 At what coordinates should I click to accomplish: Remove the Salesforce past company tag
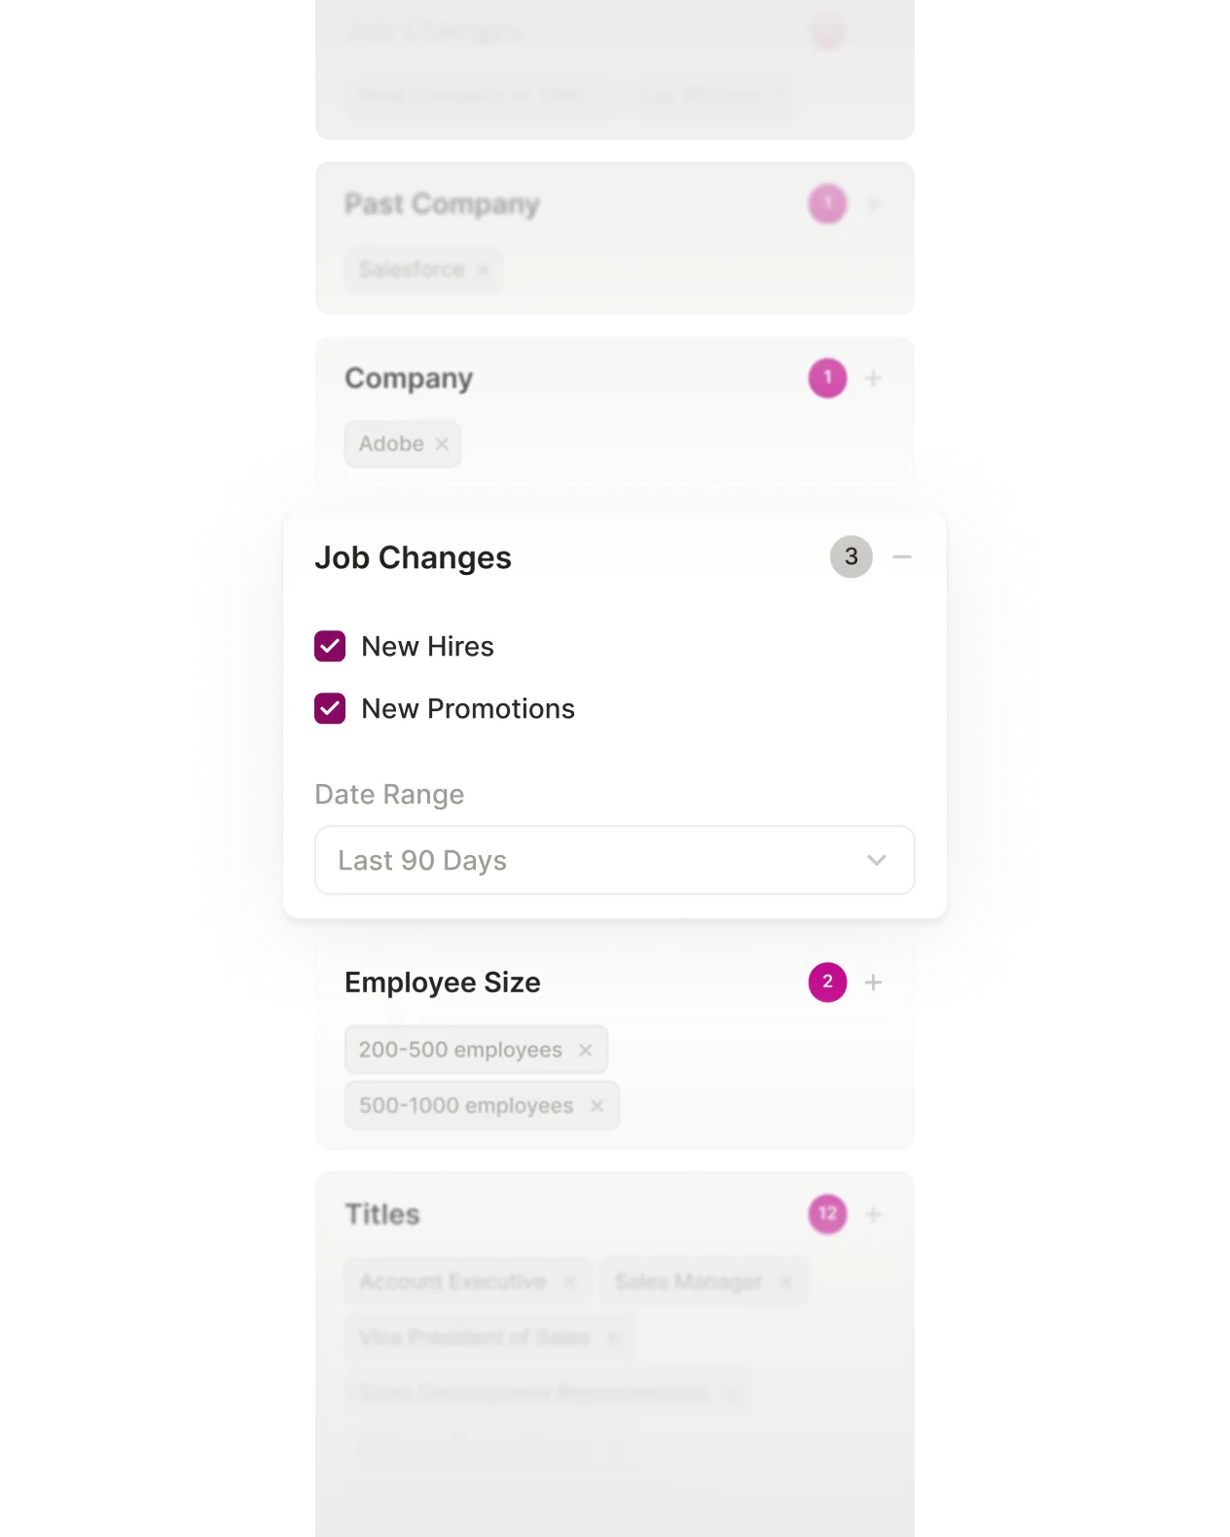(x=483, y=269)
